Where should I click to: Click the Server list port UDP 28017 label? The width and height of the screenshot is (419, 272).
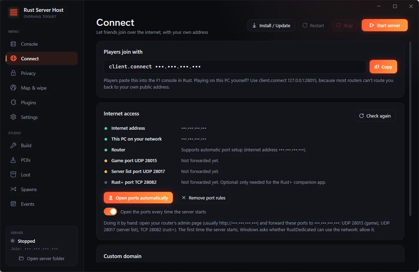pos(138,171)
